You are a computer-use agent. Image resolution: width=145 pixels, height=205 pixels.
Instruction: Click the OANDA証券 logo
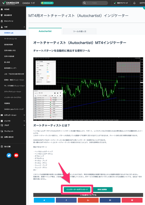click(11, 3)
